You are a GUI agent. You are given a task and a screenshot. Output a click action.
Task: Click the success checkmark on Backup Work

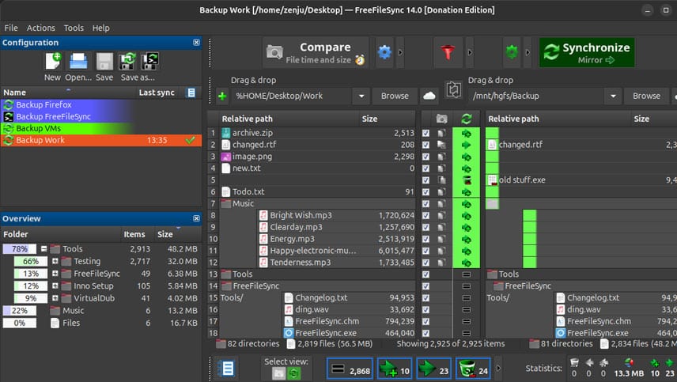190,140
